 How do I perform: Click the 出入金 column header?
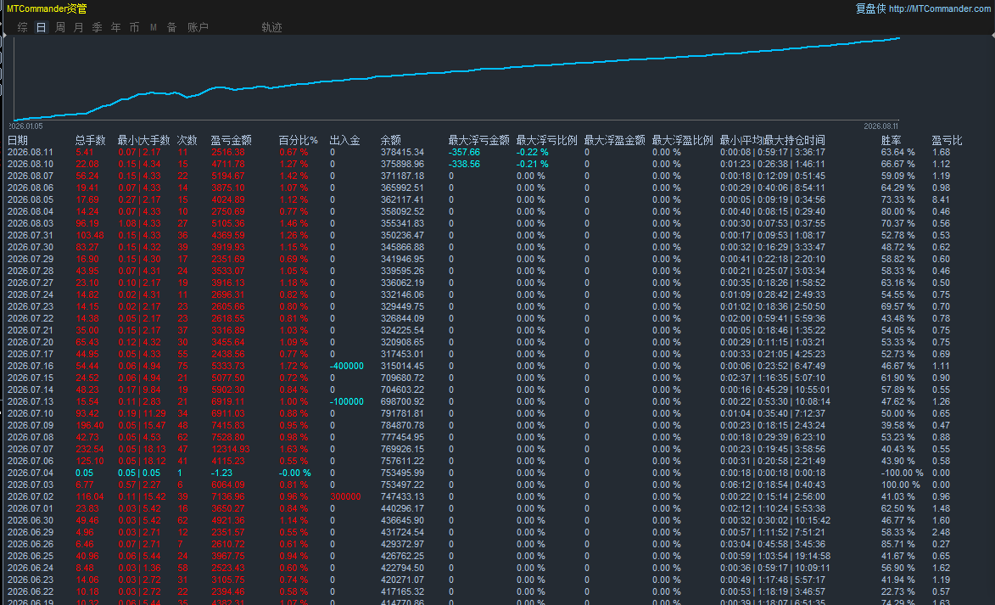click(344, 140)
